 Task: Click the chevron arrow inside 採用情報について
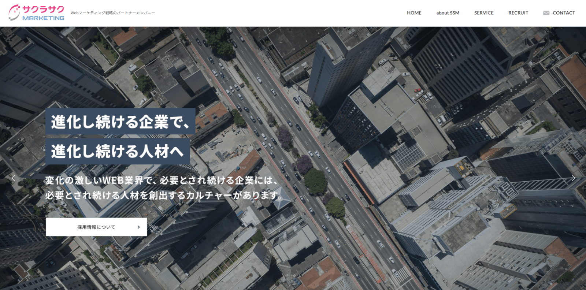(x=138, y=227)
